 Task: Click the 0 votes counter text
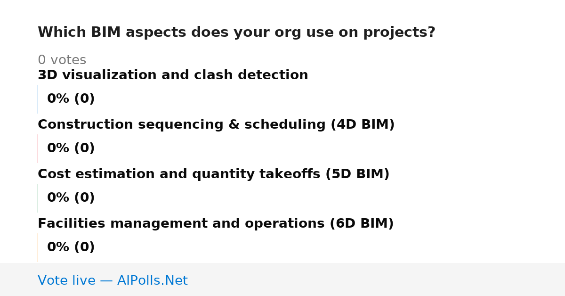62,60
